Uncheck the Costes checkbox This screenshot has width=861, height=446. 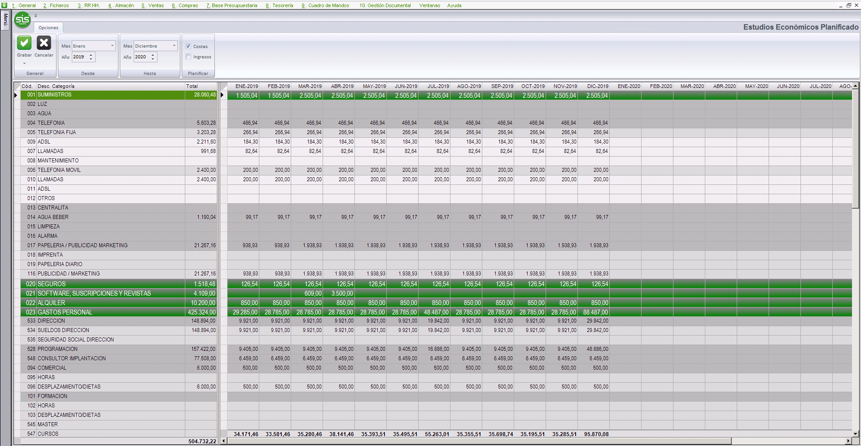[x=188, y=46]
